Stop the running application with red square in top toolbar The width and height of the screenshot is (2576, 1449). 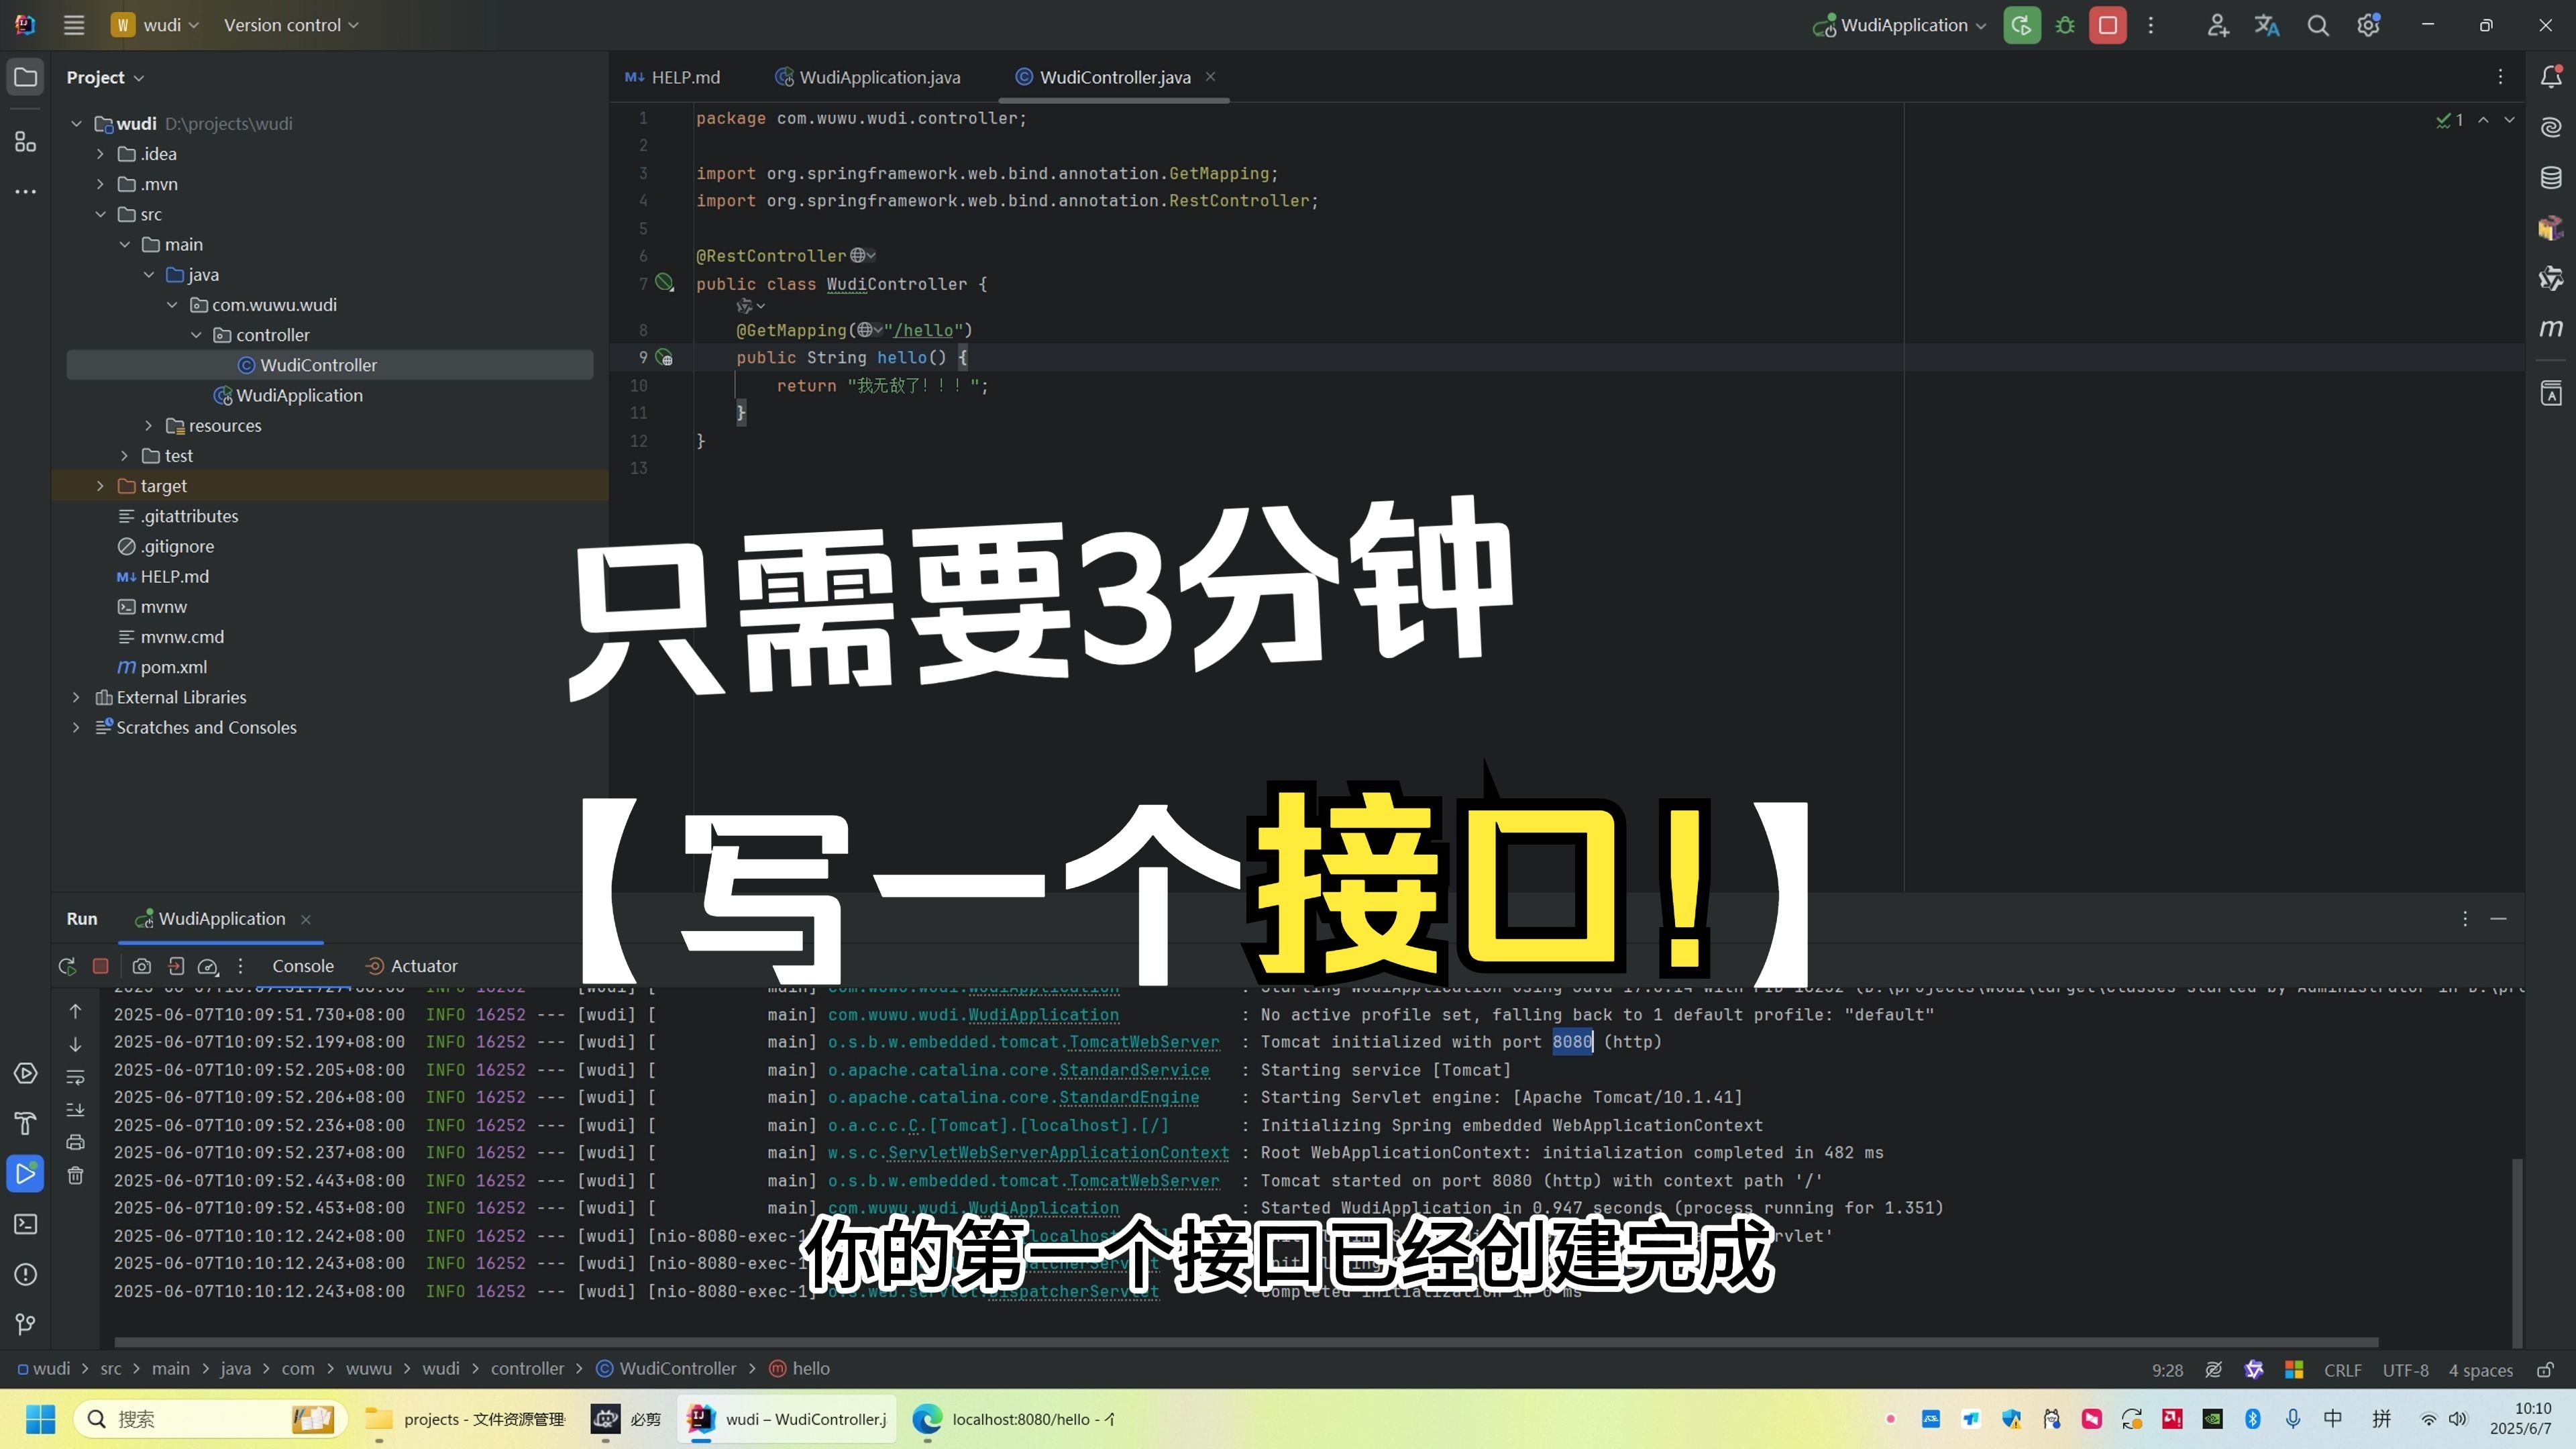[2108, 25]
